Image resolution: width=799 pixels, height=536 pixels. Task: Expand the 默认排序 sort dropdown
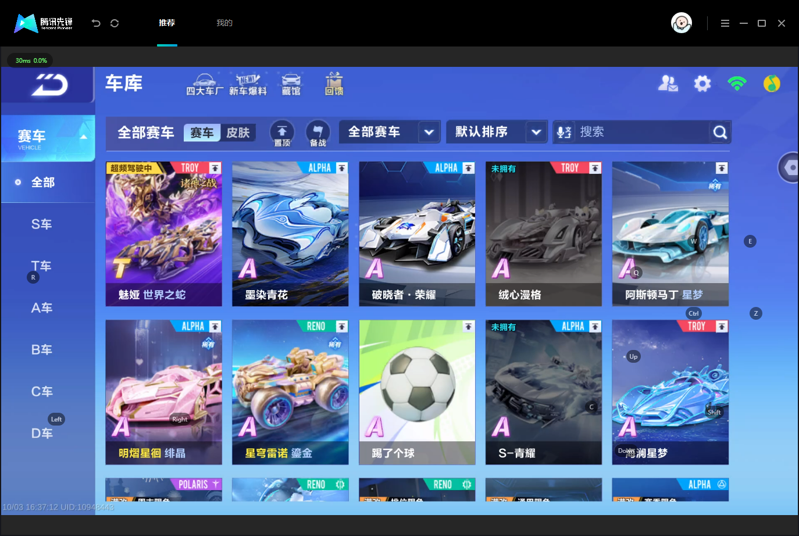tap(536, 132)
